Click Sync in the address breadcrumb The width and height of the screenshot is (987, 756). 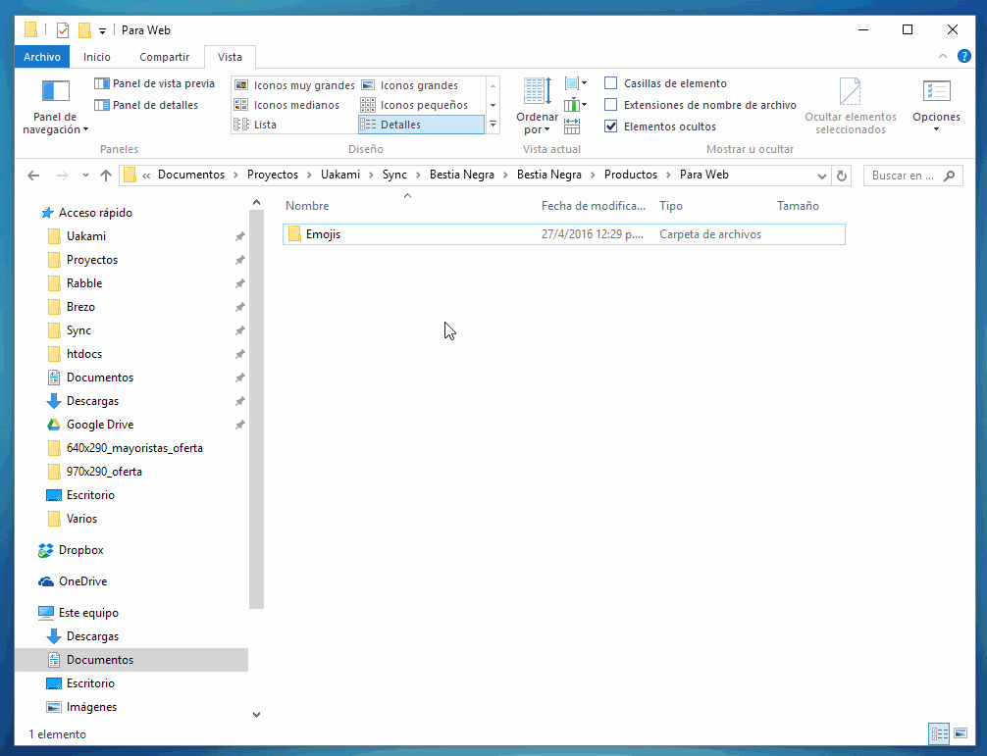click(394, 175)
